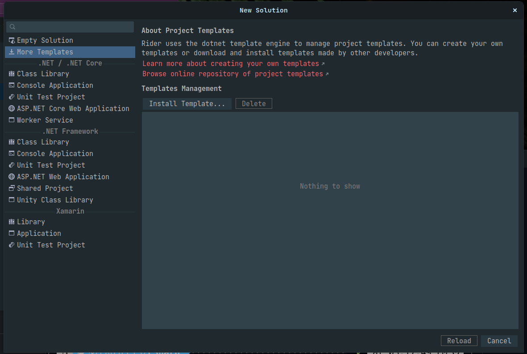Click the .NET Framework Class Library icon
This screenshot has height=354, width=527.
(x=12, y=142)
